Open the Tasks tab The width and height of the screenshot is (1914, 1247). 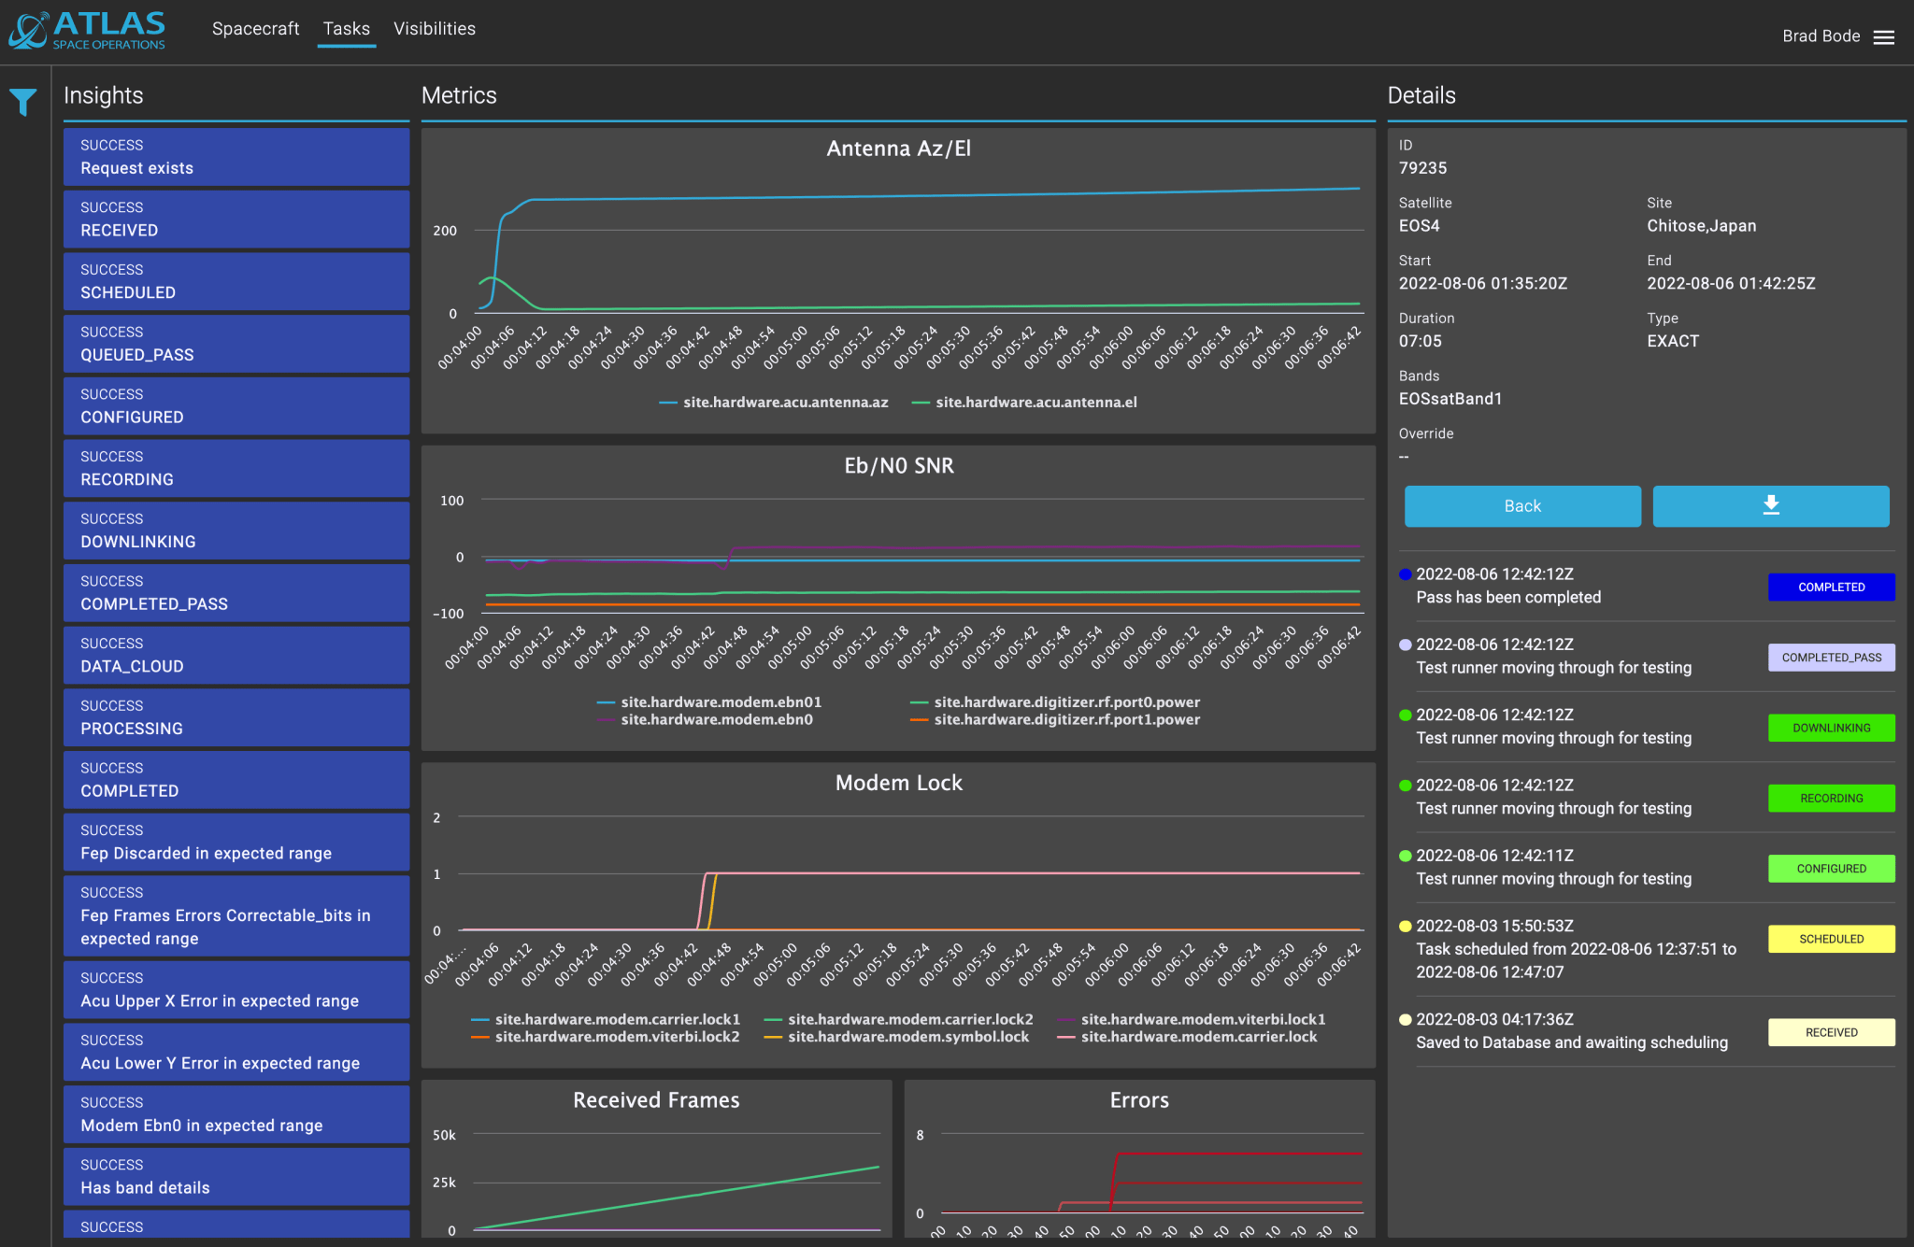tap(346, 29)
